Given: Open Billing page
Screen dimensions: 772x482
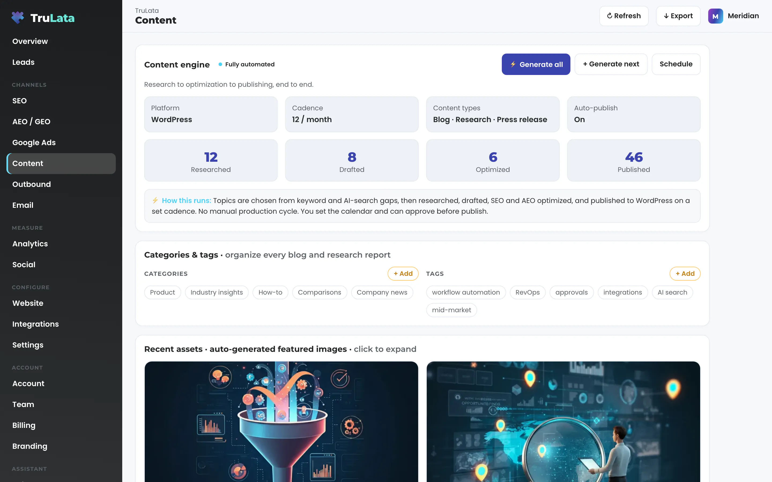Looking at the screenshot, I should point(61,425).
